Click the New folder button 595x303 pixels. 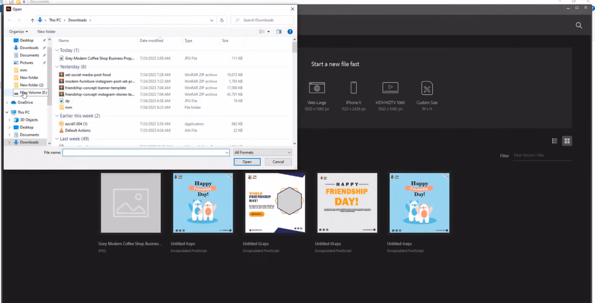click(47, 32)
